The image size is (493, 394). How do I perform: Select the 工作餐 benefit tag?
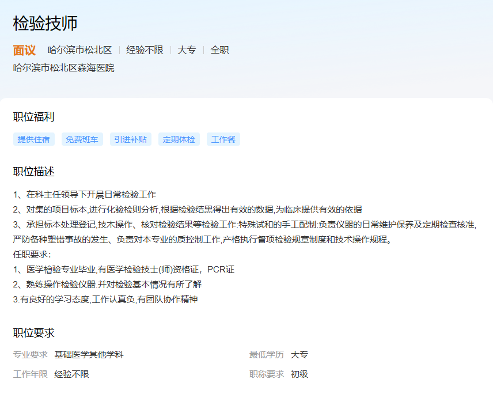223,139
